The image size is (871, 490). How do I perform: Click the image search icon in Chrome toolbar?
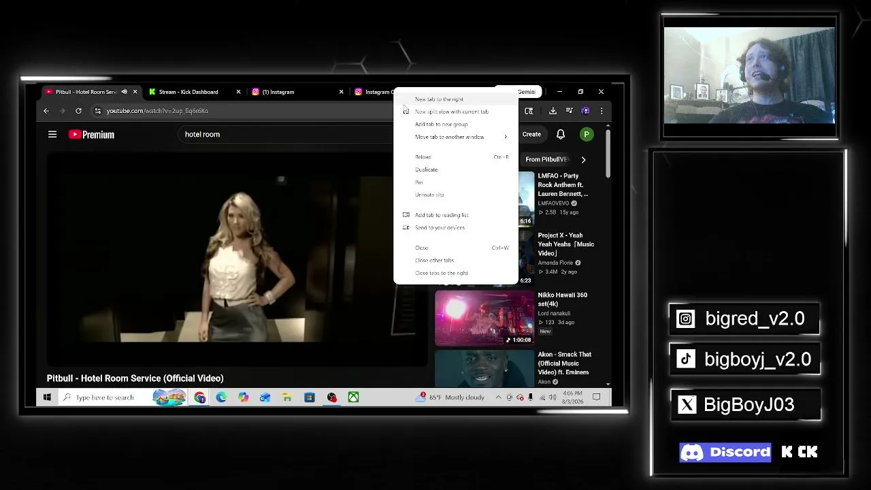[529, 111]
